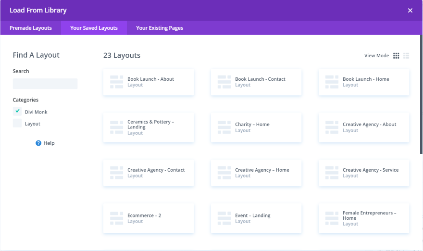423x251 pixels.
Task: Select 'Event – Landing' layout title
Action: [x=252, y=215]
